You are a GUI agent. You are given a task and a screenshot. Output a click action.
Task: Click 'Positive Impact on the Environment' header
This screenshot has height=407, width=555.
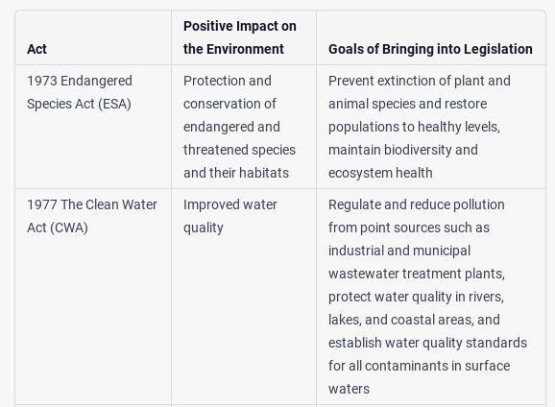(240, 37)
